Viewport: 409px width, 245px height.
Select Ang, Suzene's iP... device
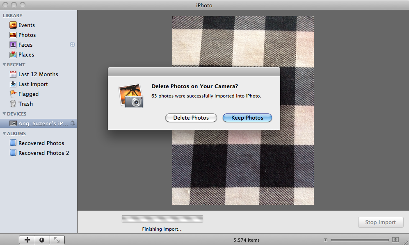(x=39, y=123)
